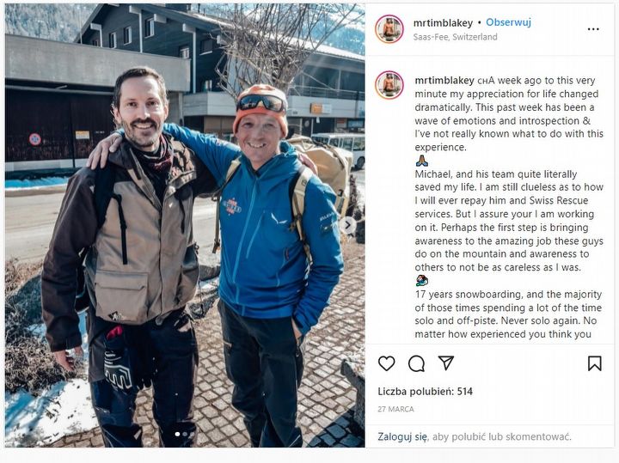
Task: View the likes count Liczba polubień: 514
Action: coord(425,392)
